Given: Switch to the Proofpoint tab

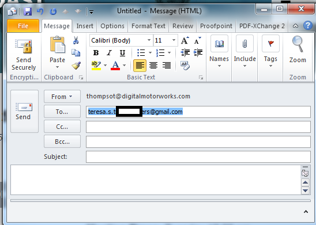Looking at the screenshot, I should [216, 26].
